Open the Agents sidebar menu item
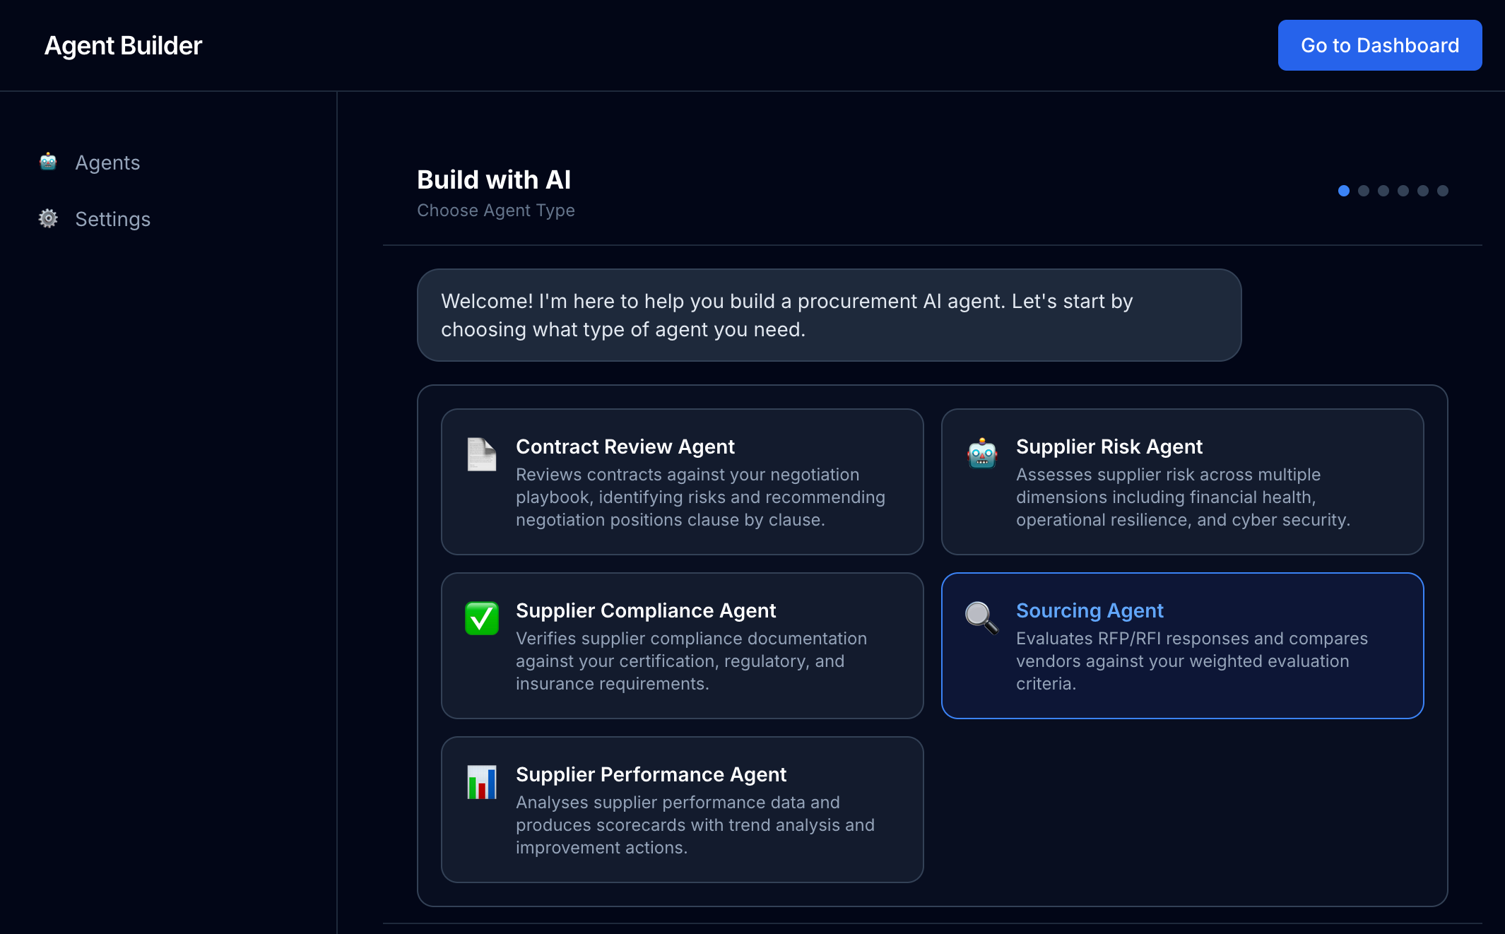1505x934 pixels. point(107,162)
